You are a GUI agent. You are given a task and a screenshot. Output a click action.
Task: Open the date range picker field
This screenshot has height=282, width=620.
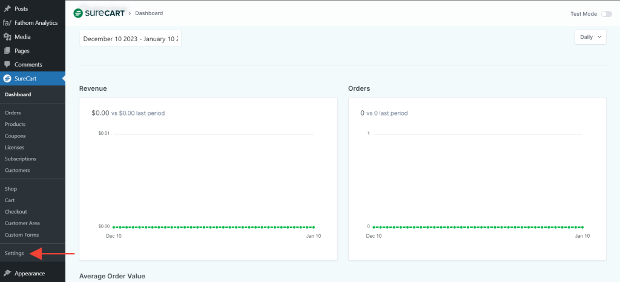(130, 39)
